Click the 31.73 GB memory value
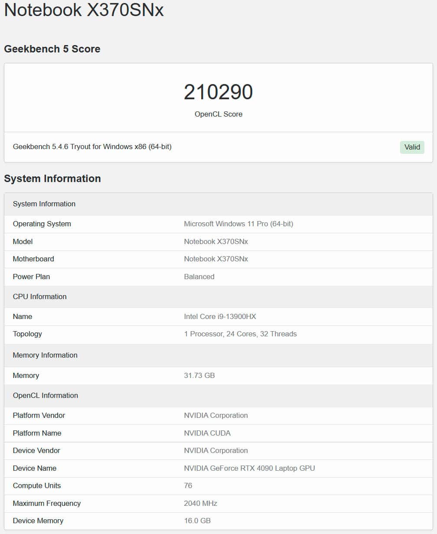This screenshot has height=534, width=437. [199, 375]
